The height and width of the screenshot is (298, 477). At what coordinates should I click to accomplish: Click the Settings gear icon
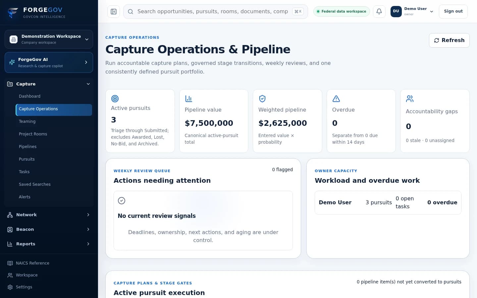[x=10, y=287]
